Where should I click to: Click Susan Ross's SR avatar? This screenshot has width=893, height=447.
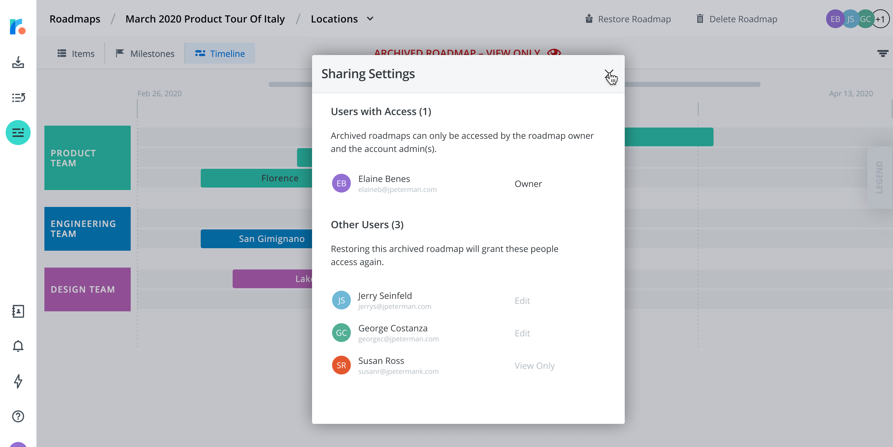click(341, 365)
